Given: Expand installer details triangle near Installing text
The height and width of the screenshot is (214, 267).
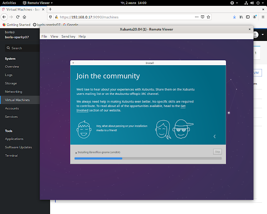Looking at the screenshot, I should pos(76,153).
